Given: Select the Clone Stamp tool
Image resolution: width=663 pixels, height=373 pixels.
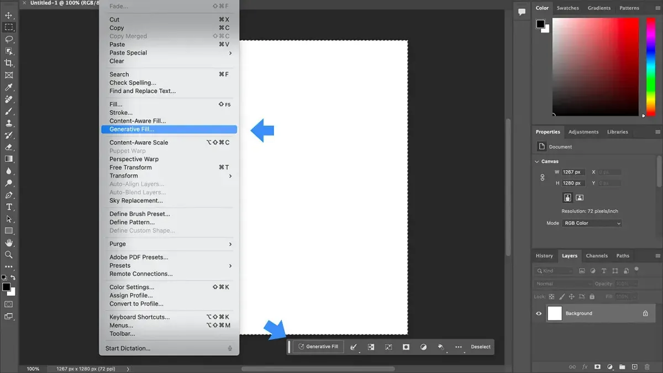Looking at the screenshot, I should point(9,123).
